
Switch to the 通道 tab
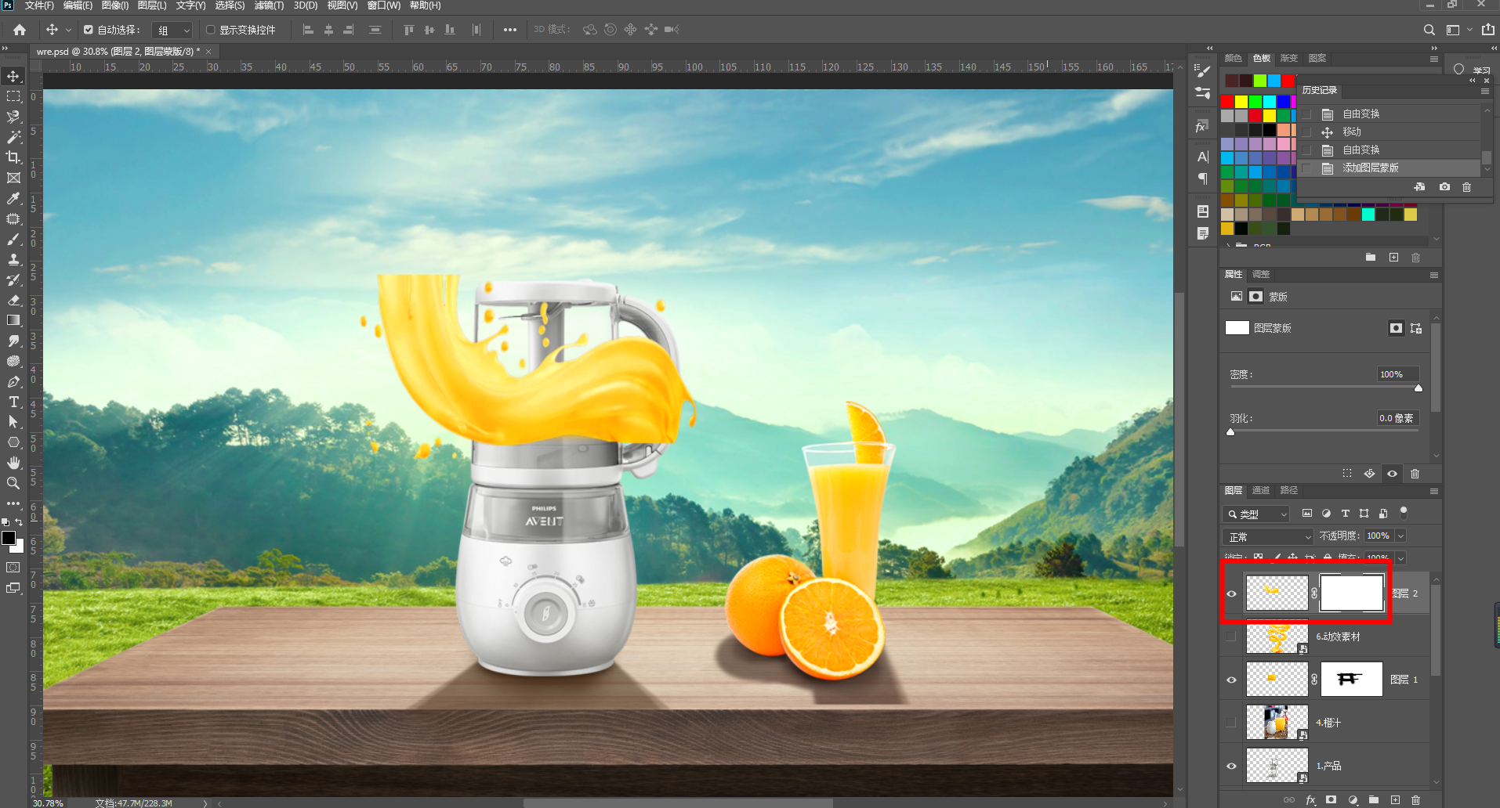coord(1261,491)
